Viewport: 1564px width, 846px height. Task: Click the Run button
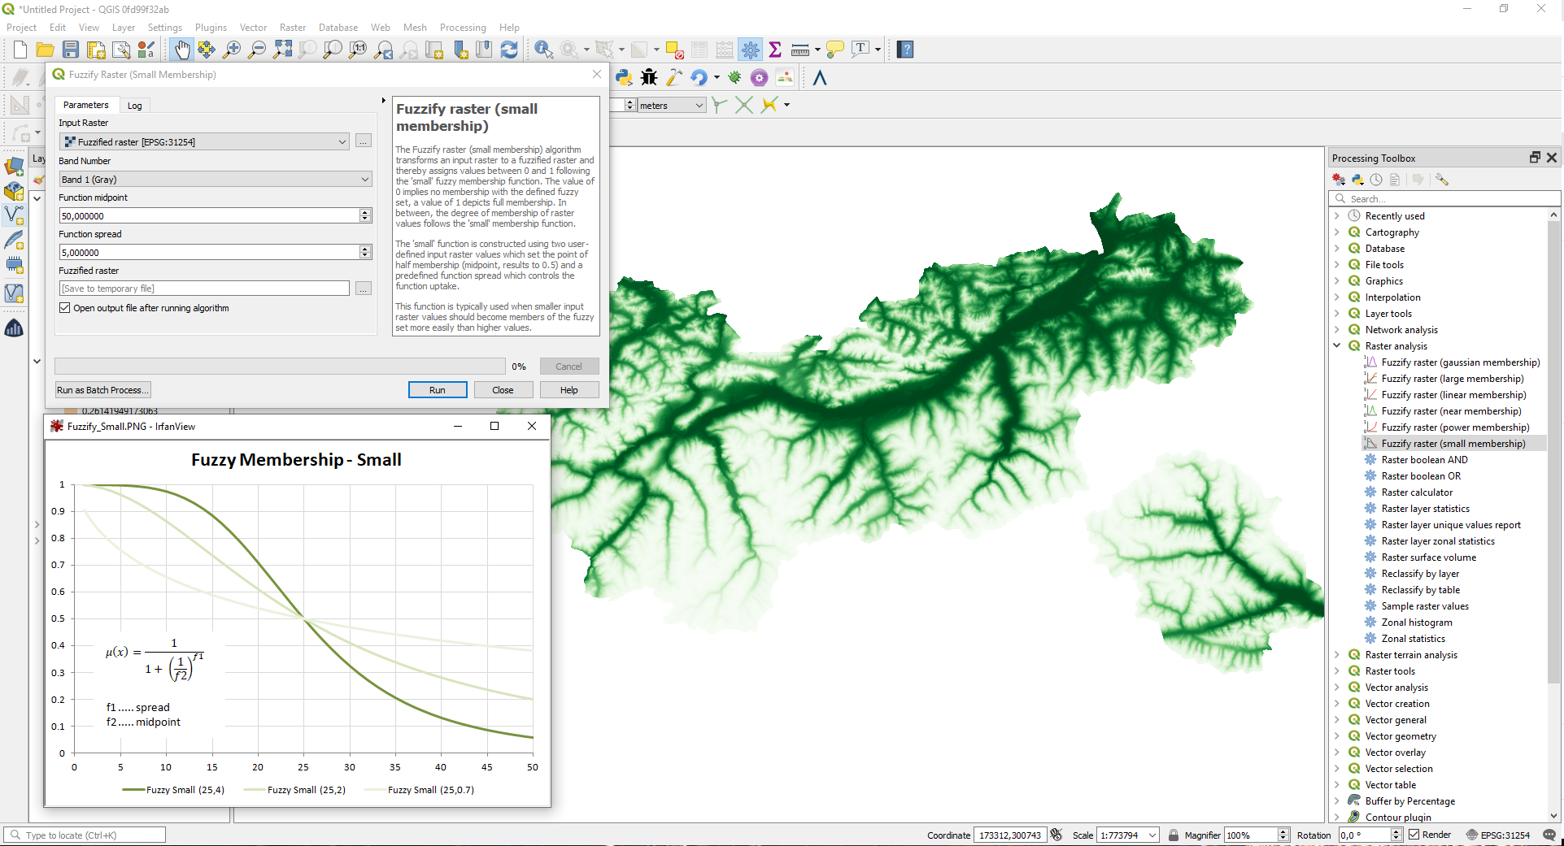point(437,390)
